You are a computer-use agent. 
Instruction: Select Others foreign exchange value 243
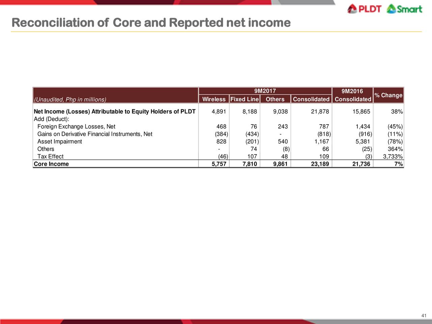283,127
